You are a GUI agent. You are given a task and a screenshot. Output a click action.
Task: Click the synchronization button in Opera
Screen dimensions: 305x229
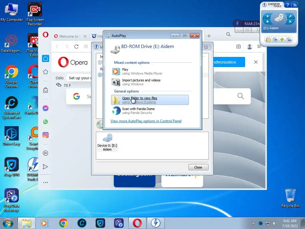[x=229, y=62]
